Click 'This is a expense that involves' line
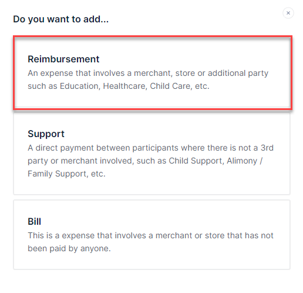 click(150, 235)
